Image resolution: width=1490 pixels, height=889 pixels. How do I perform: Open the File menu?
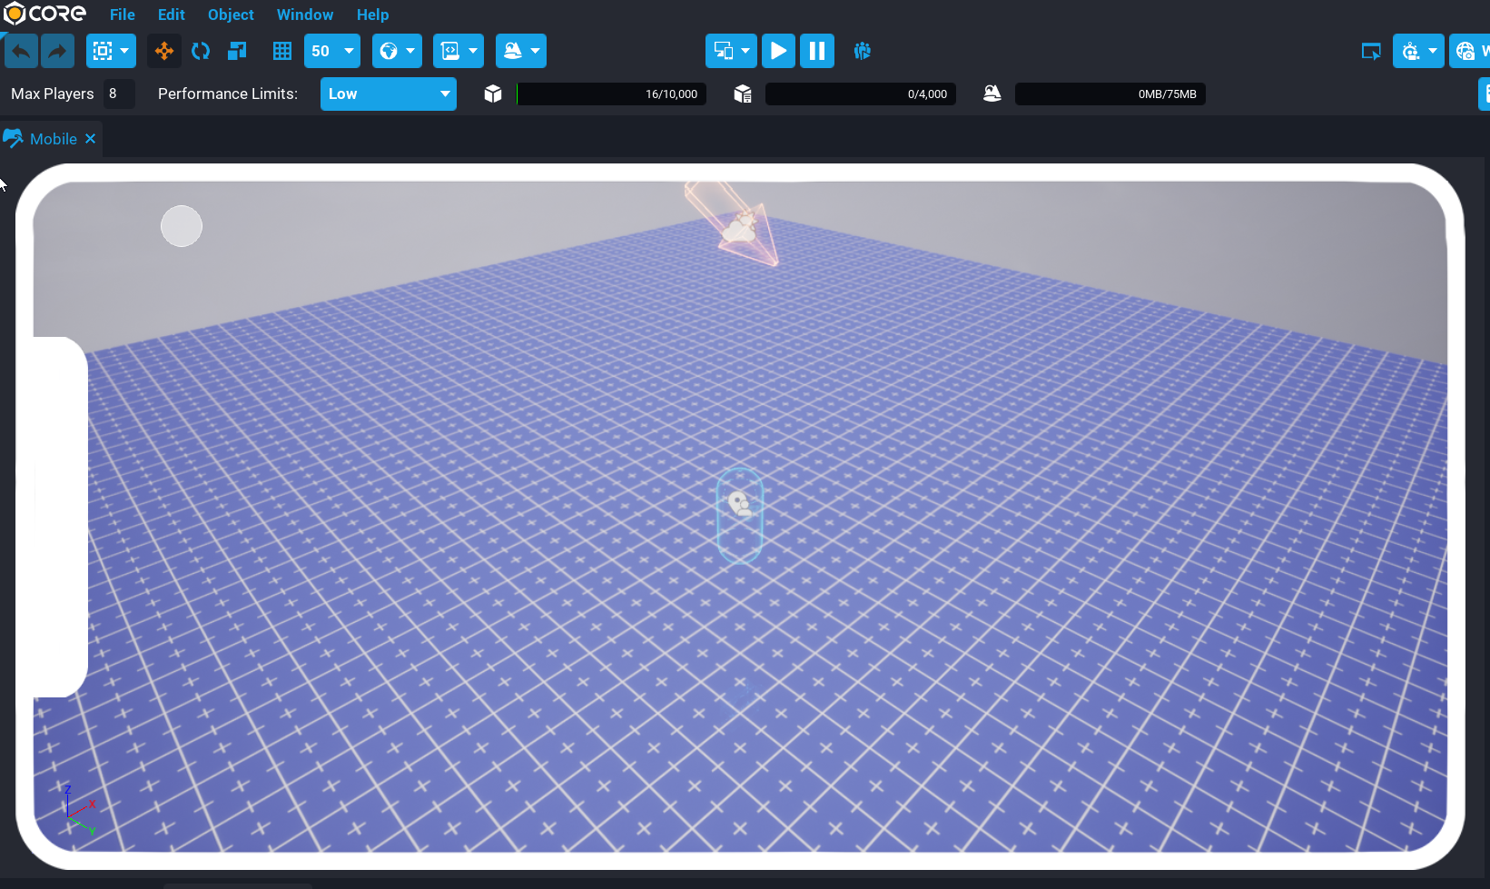[122, 15]
